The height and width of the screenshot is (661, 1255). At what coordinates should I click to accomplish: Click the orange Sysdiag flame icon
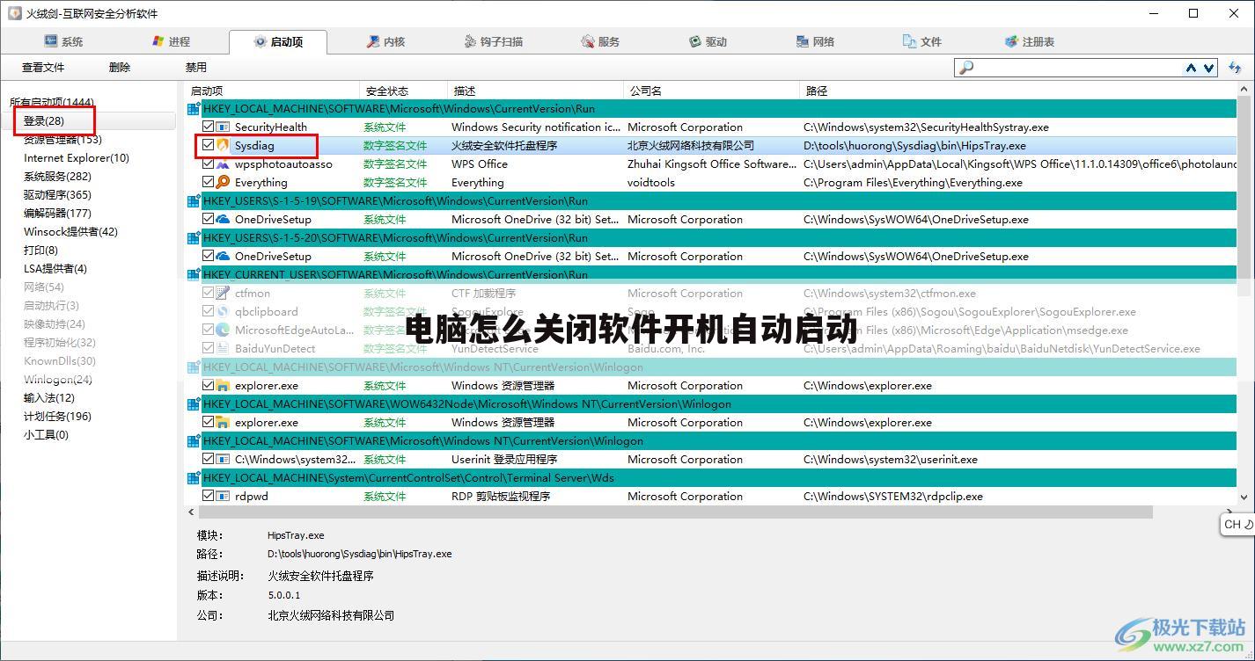coord(223,146)
